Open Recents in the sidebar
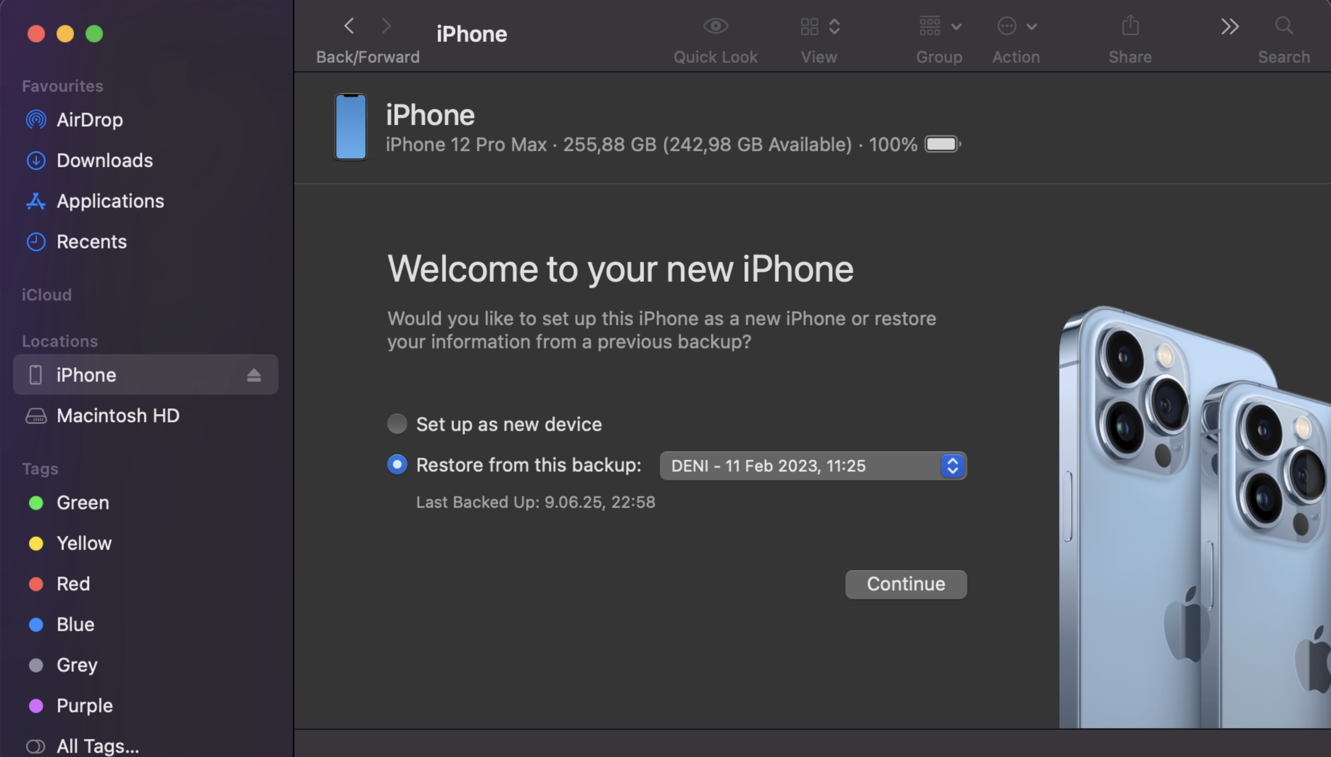1331x757 pixels. [x=145, y=242]
